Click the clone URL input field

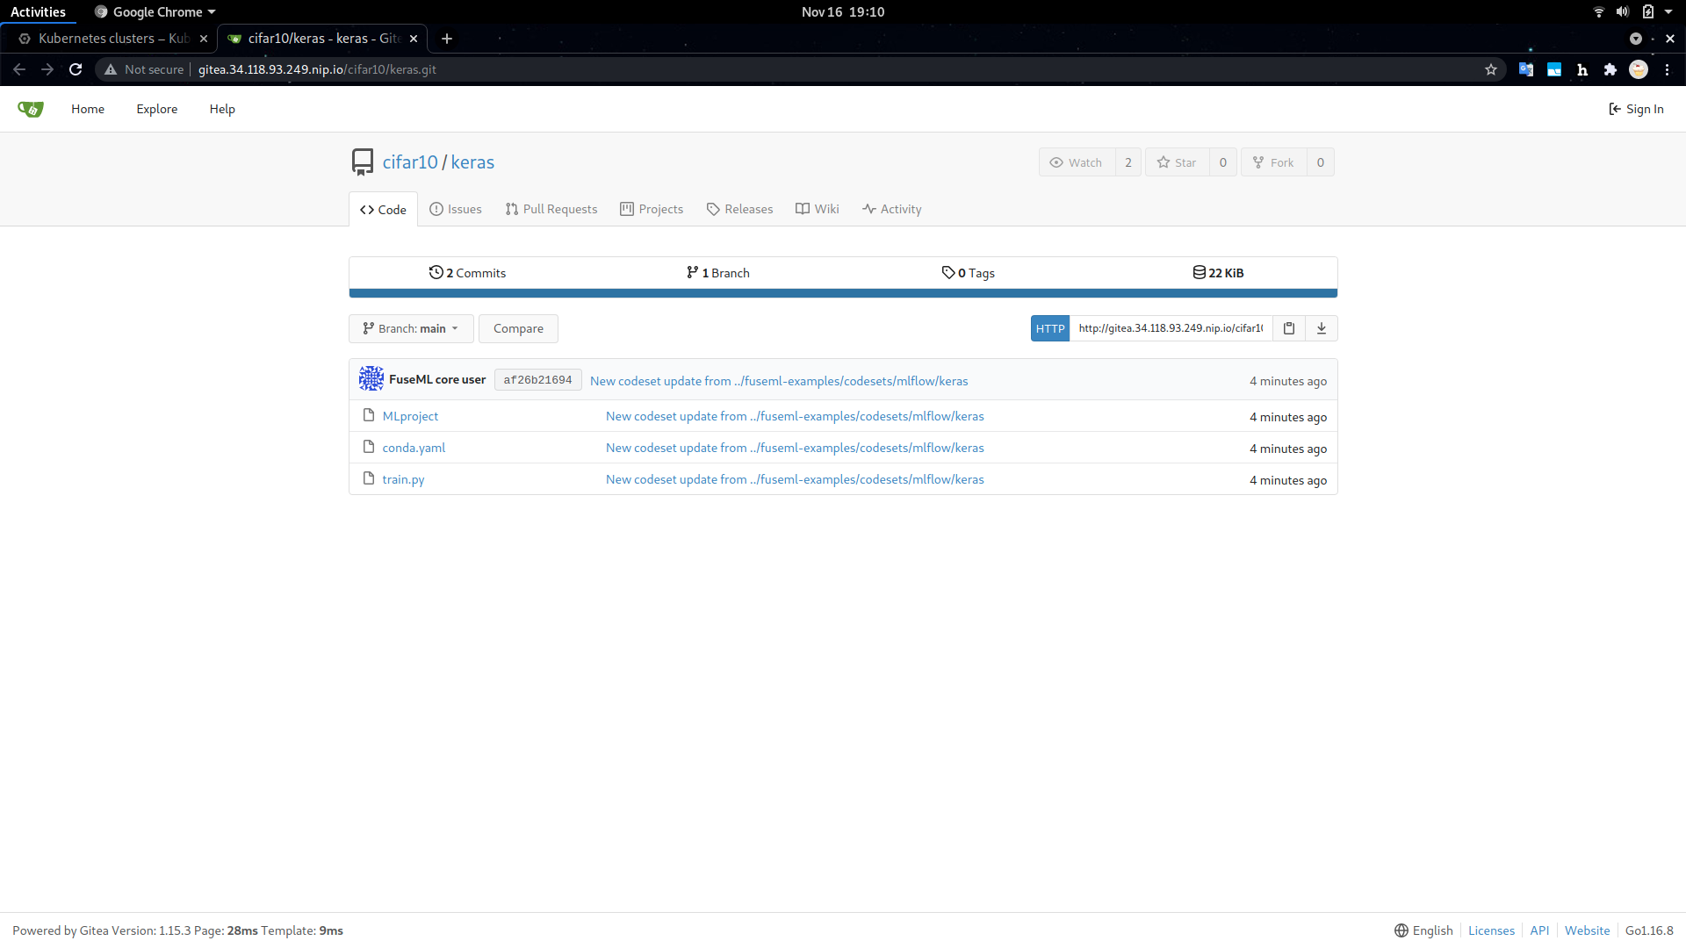1170,328
